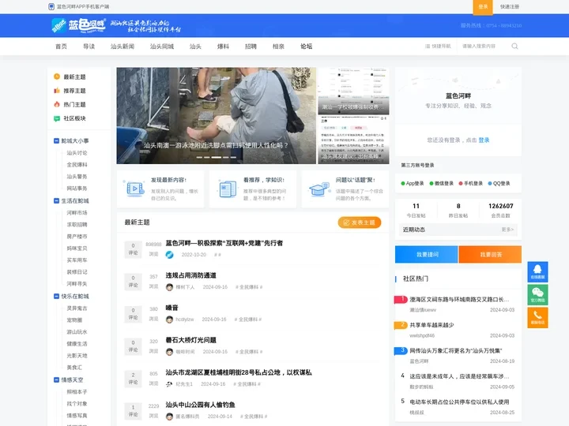Choose App登录 green dot option
Image resolution: width=569 pixels, height=426 pixels.
[413, 183]
